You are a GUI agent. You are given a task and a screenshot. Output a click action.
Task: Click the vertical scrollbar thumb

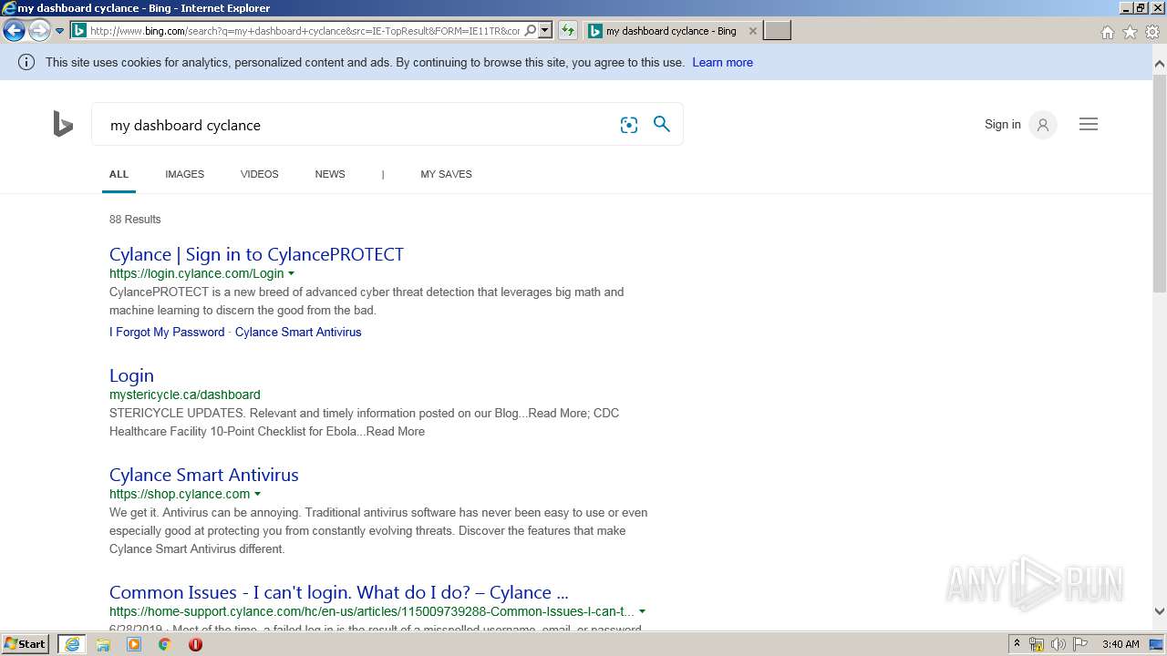[x=1160, y=182]
